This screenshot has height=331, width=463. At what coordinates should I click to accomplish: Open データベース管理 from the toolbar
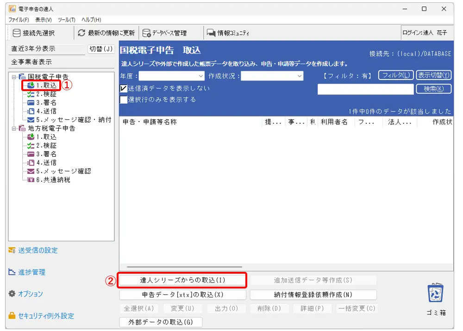pyautogui.click(x=146, y=33)
